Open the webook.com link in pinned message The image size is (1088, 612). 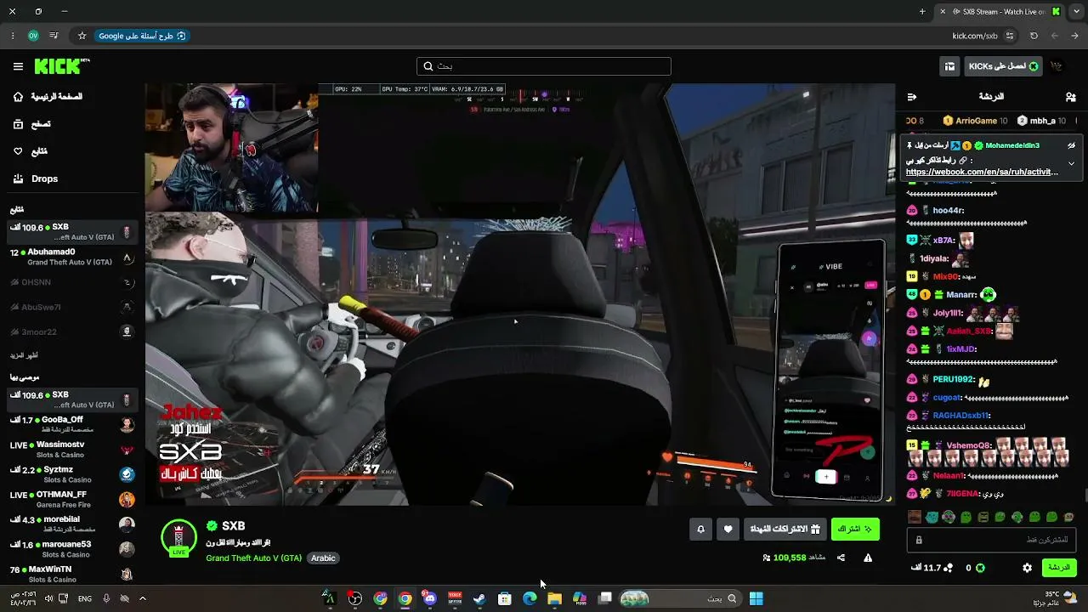click(x=982, y=172)
